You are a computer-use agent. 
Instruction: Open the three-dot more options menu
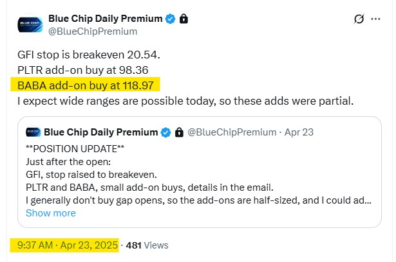click(375, 19)
